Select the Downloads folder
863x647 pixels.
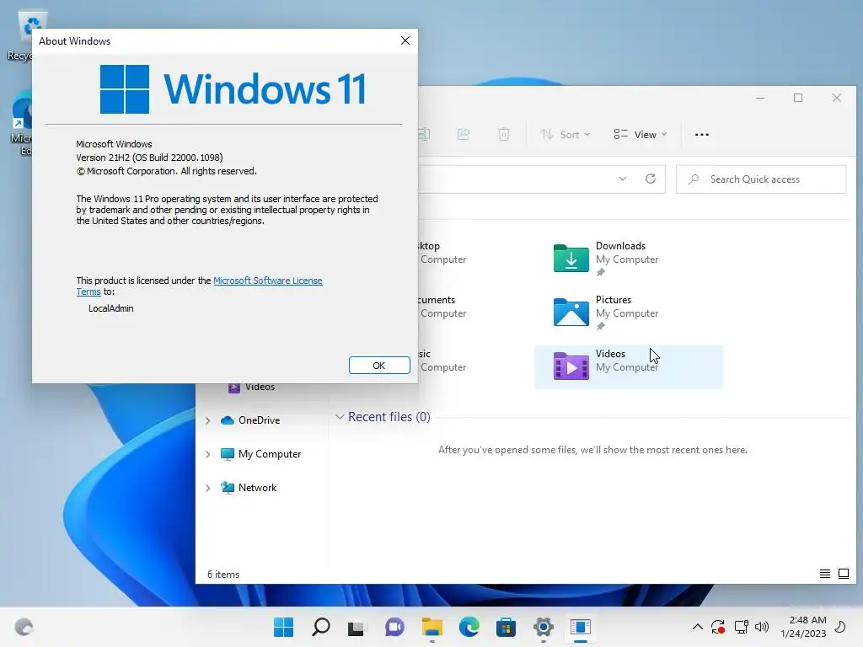coord(627,258)
